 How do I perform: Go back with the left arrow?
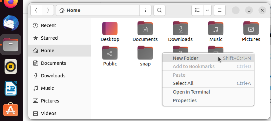point(36,10)
